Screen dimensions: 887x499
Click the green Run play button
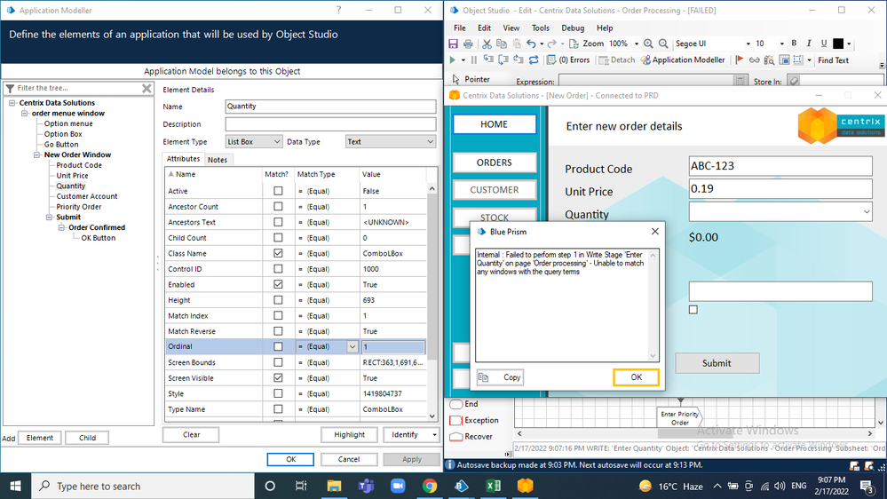pos(453,60)
